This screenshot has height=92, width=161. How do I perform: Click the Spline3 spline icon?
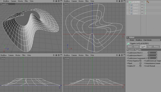(x=131, y=8)
